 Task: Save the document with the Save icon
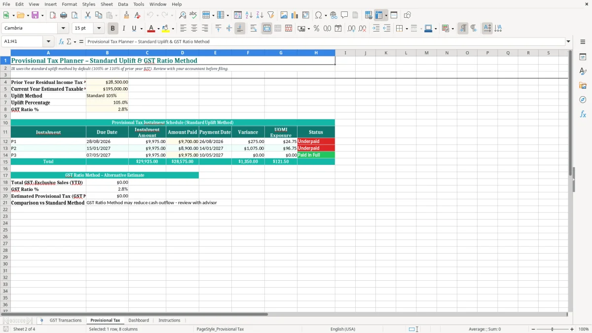click(x=35, y=15)
